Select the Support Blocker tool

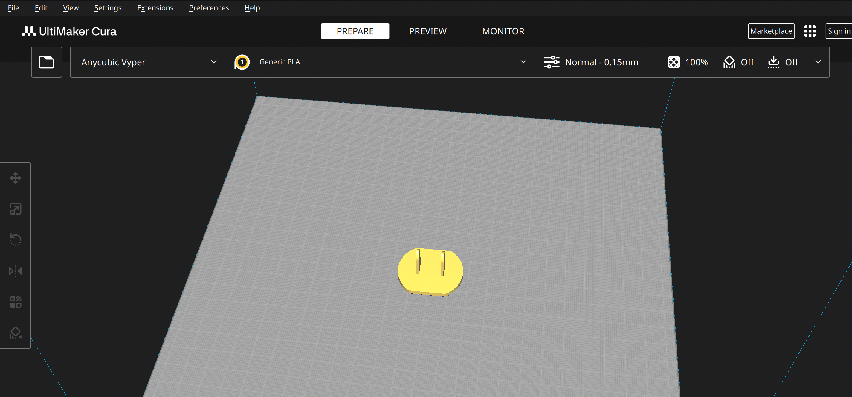pos(16,333)
